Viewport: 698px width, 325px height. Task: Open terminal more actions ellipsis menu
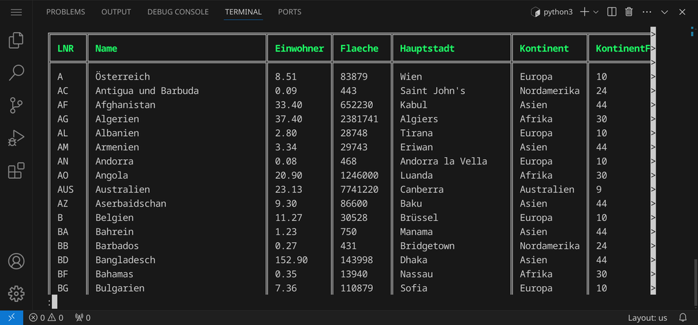[x=646, y=12]
